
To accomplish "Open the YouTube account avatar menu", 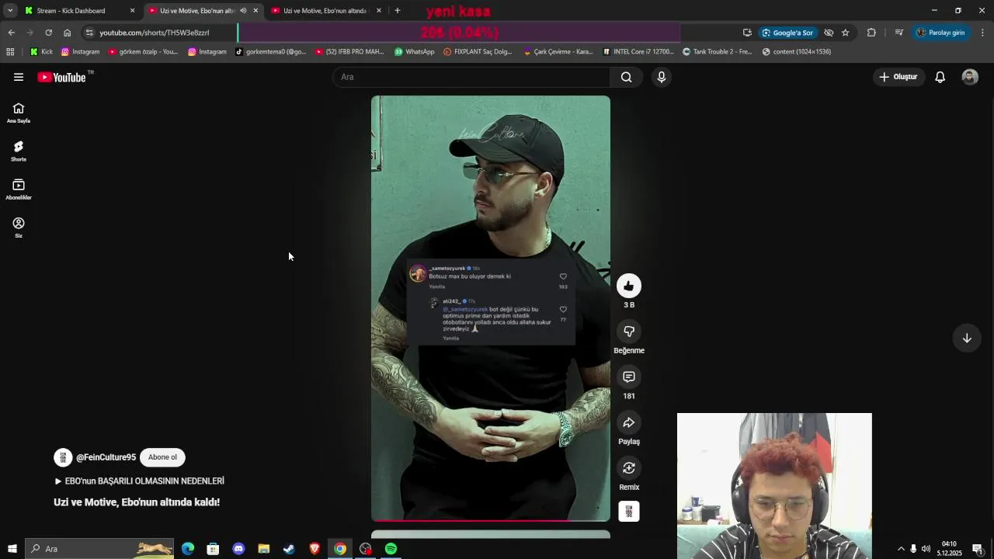I will [970, 77].
